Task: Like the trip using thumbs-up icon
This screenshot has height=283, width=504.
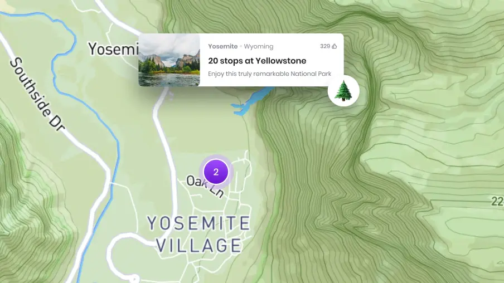Action: (335, 46)
